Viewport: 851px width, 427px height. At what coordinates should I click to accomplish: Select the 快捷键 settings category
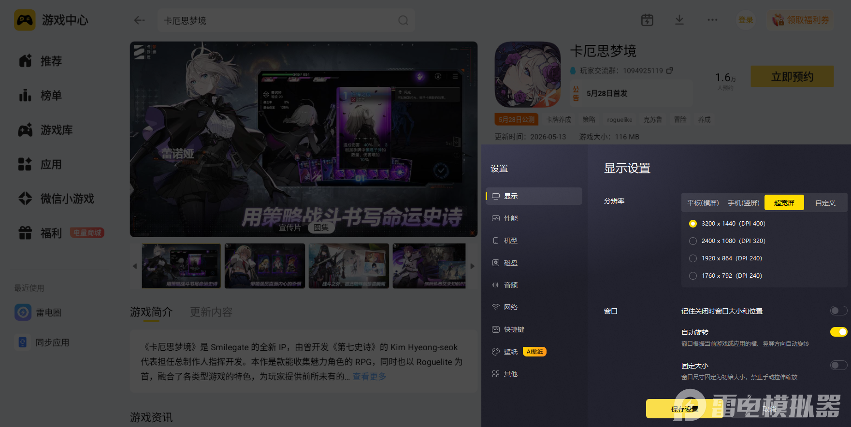pos(534,329)
